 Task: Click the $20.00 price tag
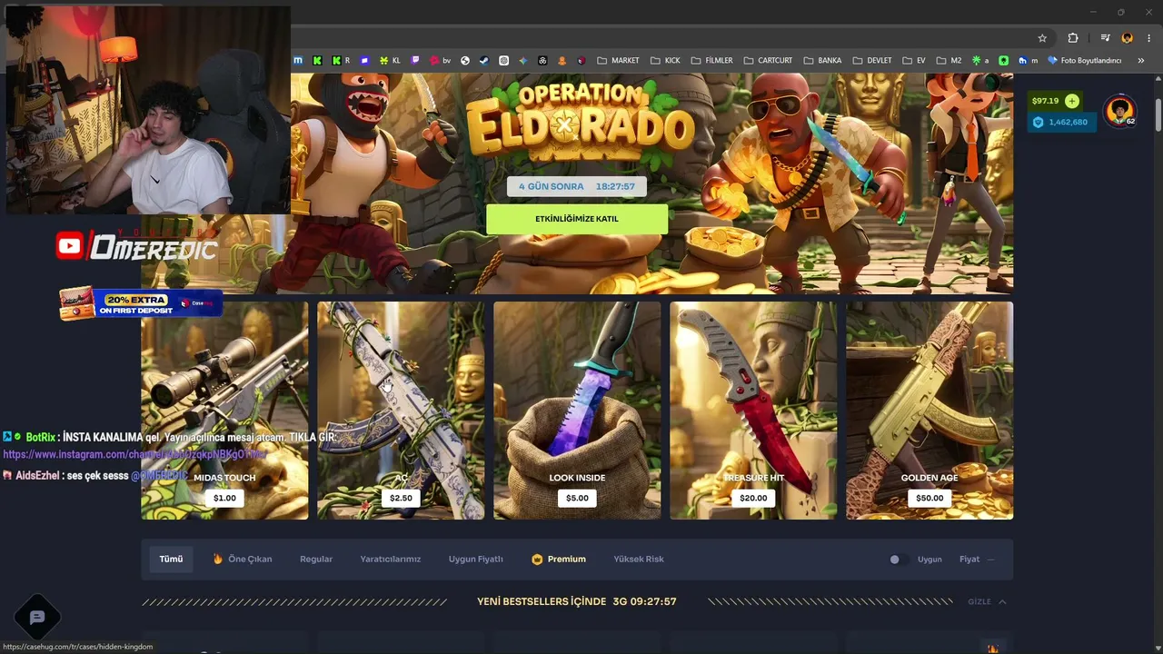coord(753,498)
